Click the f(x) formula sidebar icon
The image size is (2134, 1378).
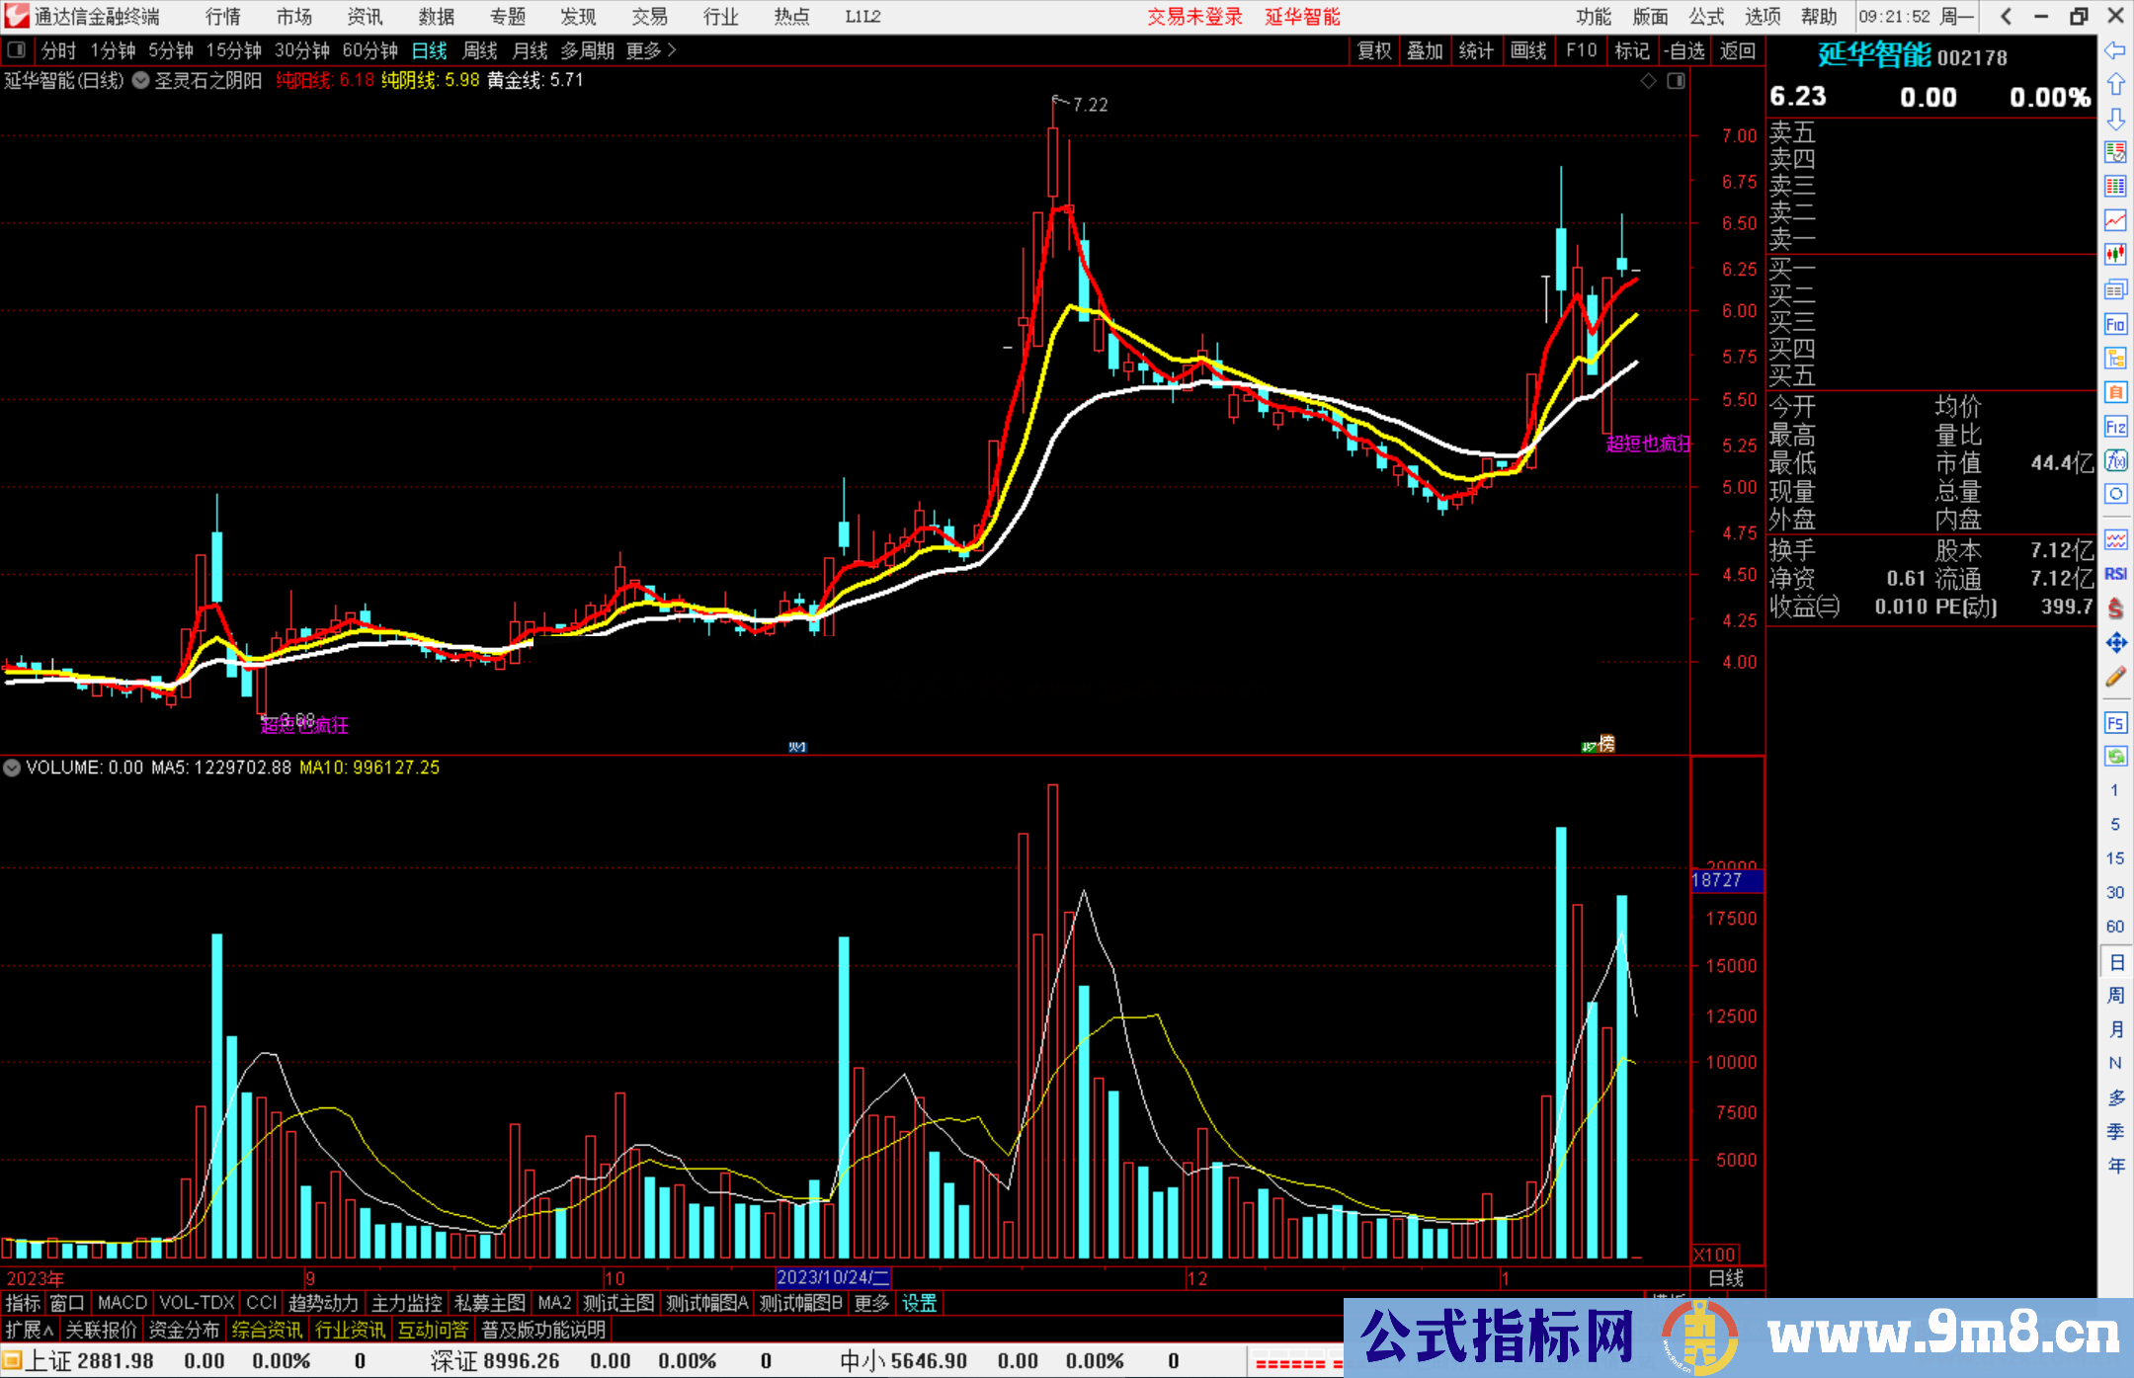[2115, 460]
